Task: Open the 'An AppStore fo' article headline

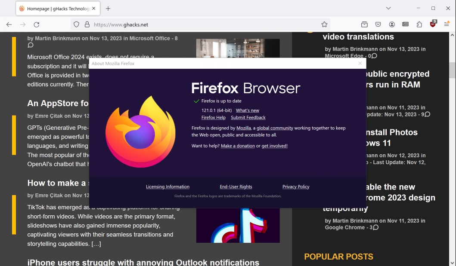Action: coord(58,103)
